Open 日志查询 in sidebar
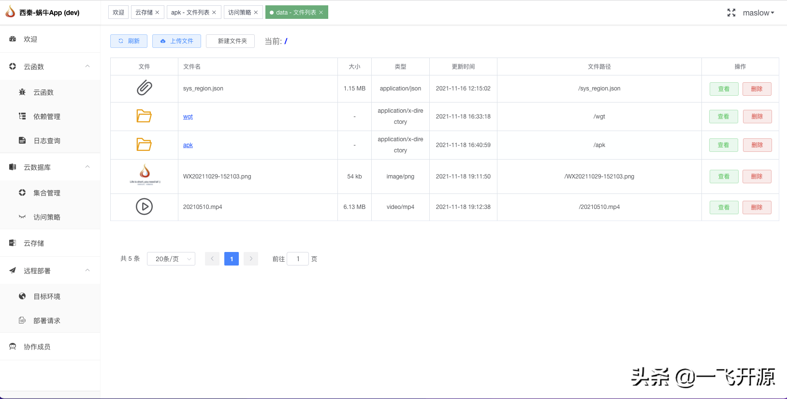 (50, 140)
